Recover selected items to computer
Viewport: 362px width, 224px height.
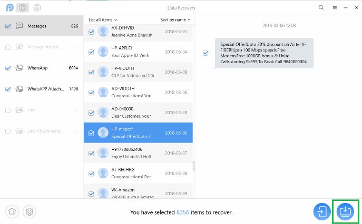pos(345,211)
